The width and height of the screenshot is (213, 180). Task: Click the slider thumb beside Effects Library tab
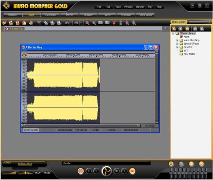tap(210, 22)
